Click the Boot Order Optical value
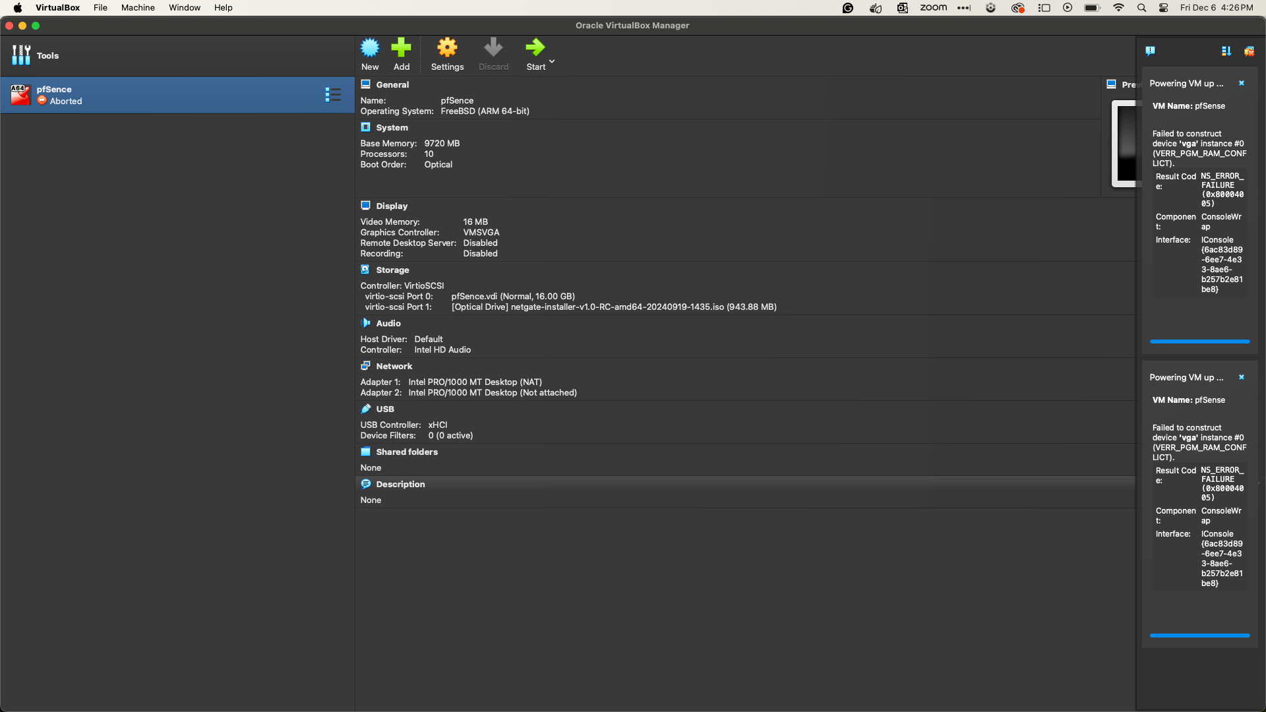Image resolution: width=1266 pixels, height=712 pixels. point(438,164)
